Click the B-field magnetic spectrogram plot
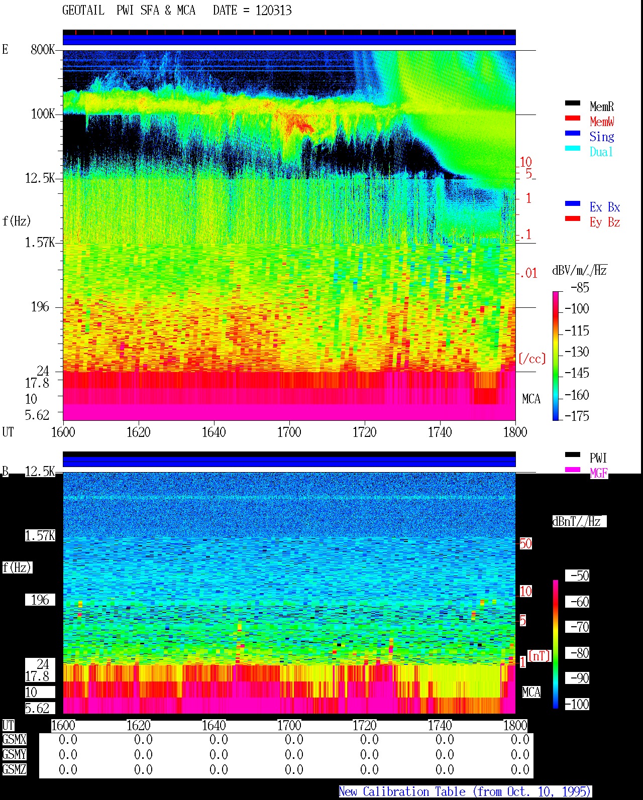This screenshot has width=643, height=800. pos(289,593)
